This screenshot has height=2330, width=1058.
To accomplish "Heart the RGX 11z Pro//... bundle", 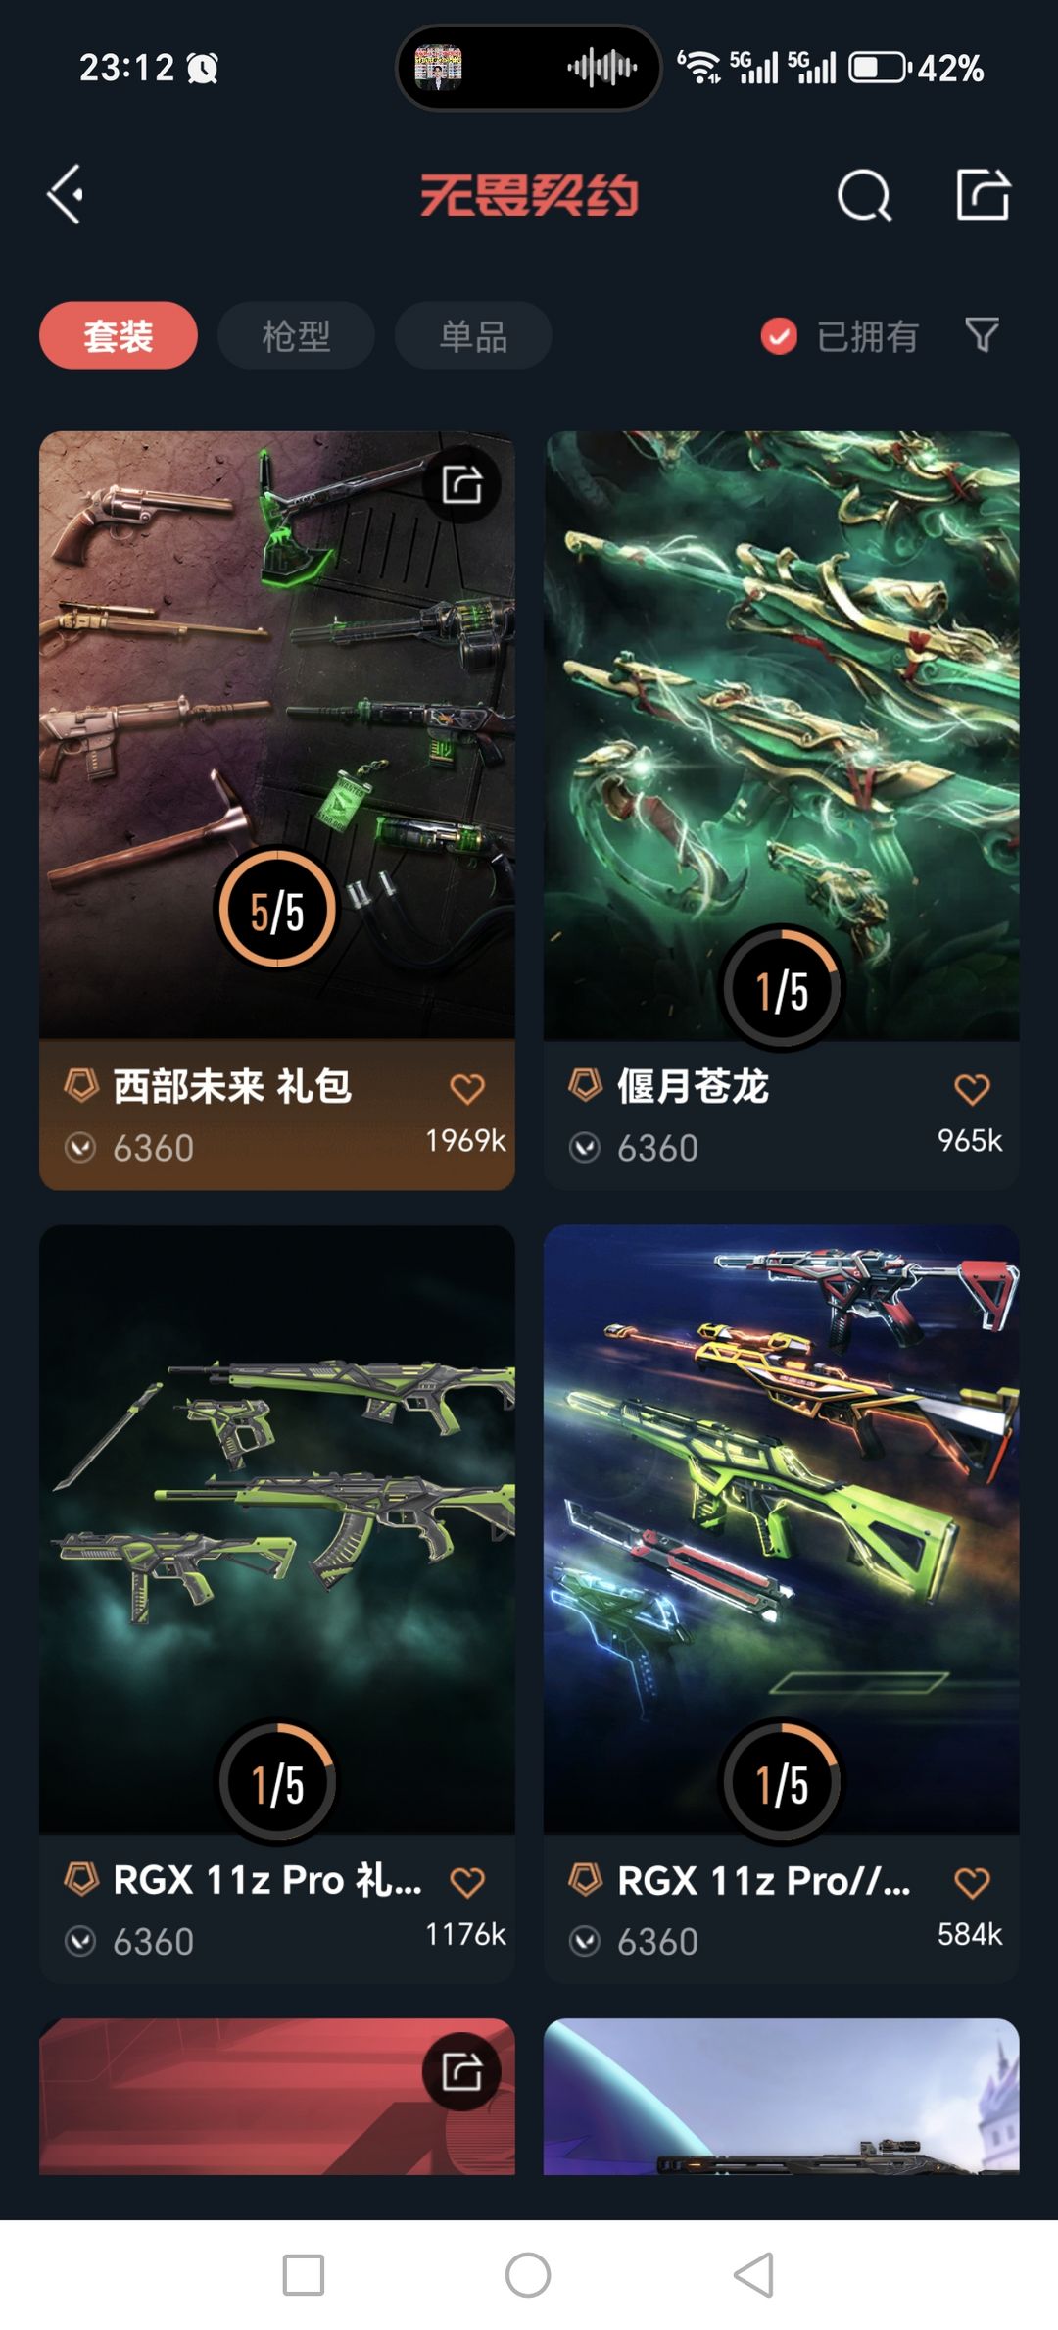I will 972,1881.
